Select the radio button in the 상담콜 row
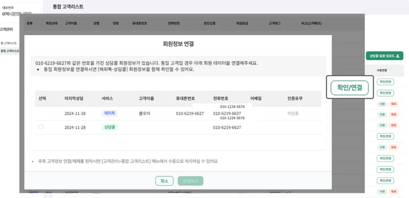The width and height of the screenshot is (409, 198). (41, 127)
